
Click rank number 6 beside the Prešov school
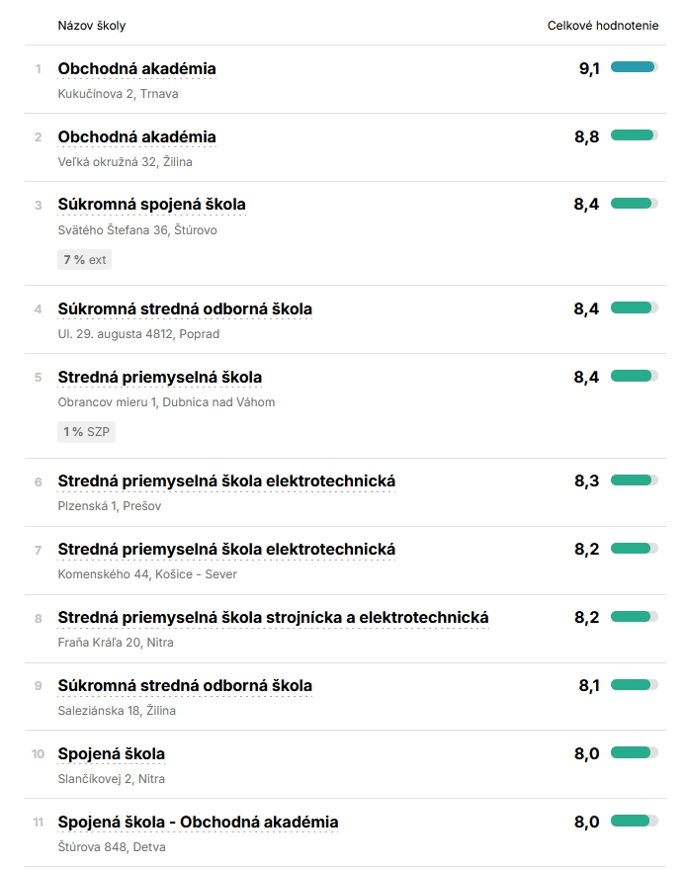[x=37, y=482]
